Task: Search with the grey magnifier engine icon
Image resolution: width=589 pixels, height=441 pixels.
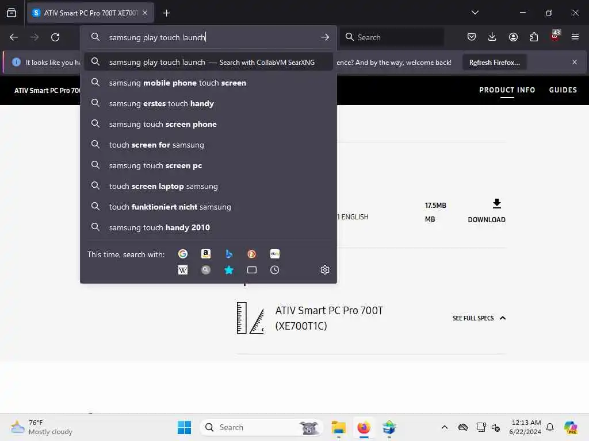Action: point(205,270)
